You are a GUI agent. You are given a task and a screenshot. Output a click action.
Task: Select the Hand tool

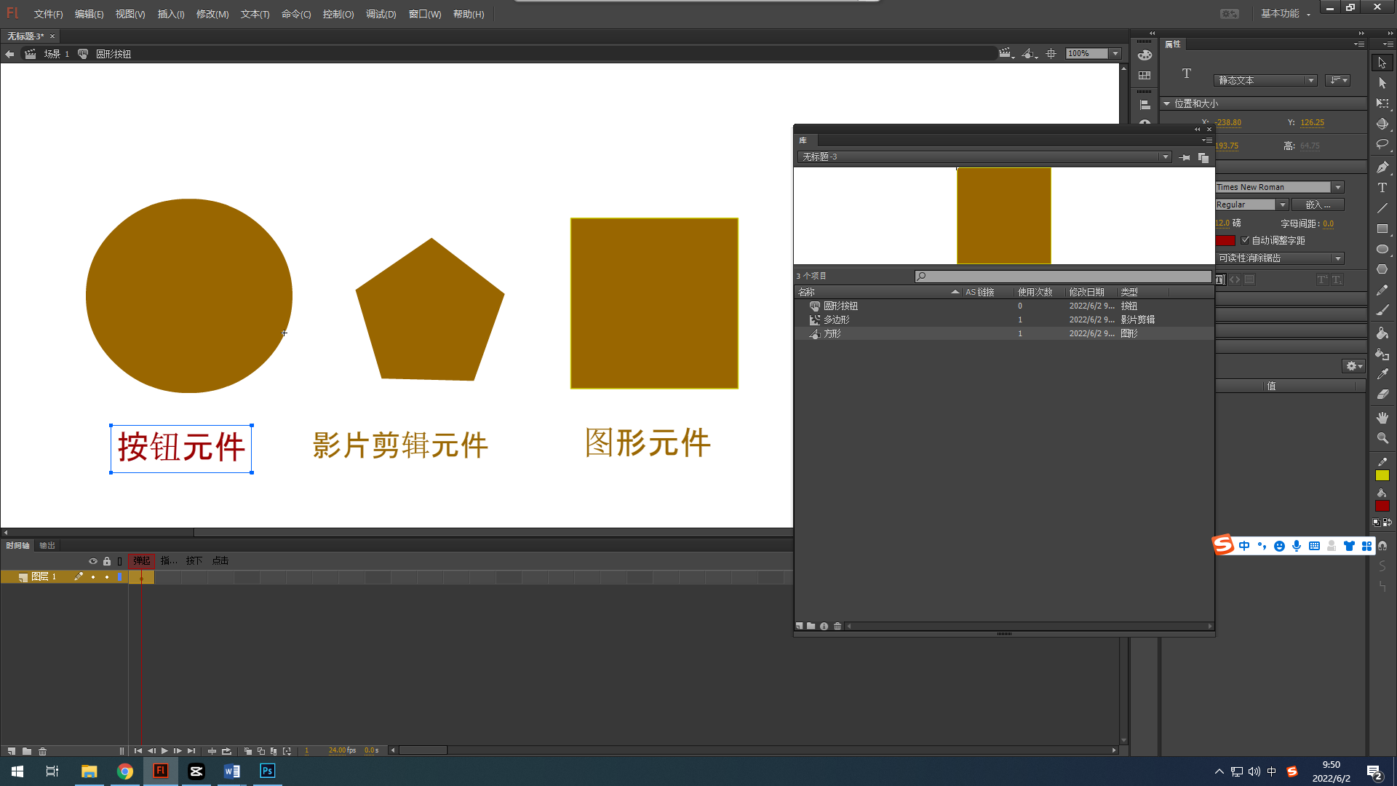[1382, 418]
